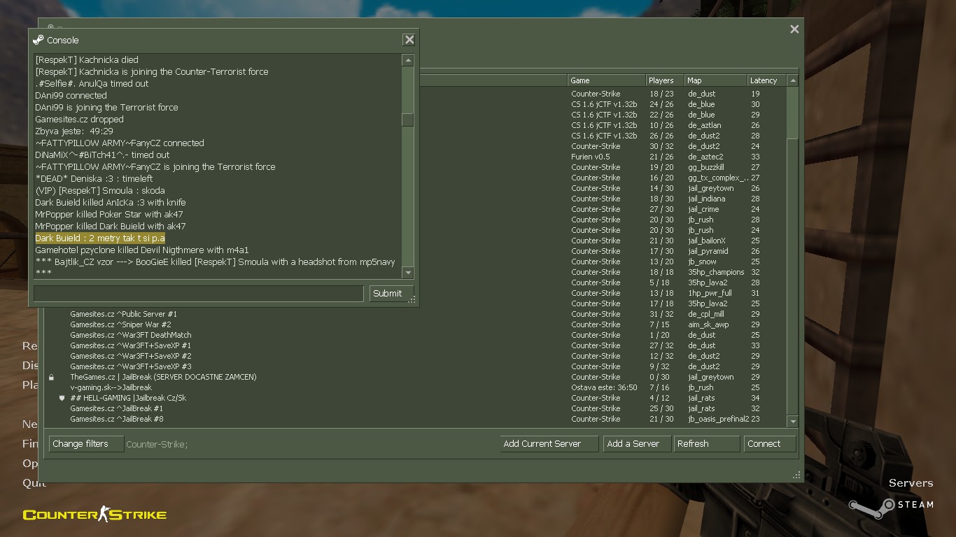Click the jb_oasis_prefinal2 map cell

point(718,419)
